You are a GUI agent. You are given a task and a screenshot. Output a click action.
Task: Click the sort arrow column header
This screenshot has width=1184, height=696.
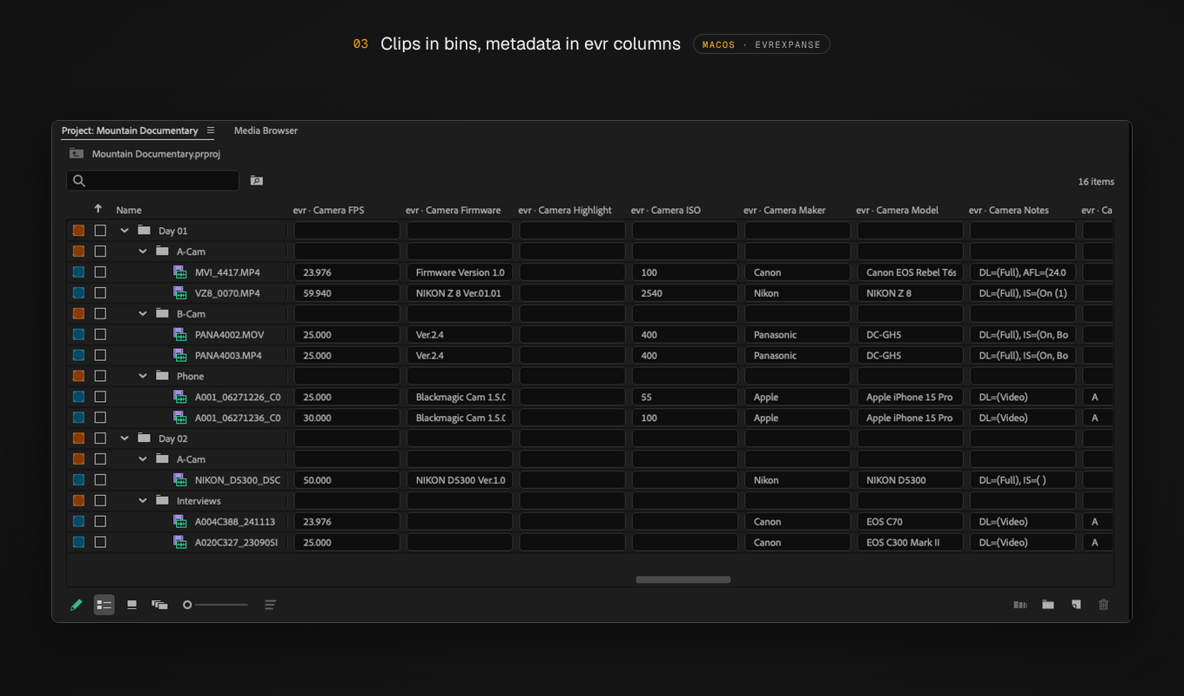(x=98, y=210)
